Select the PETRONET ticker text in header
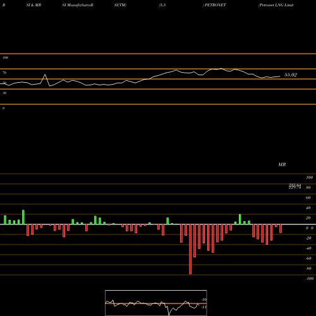316x316 pixels. [x=215, y=5]
